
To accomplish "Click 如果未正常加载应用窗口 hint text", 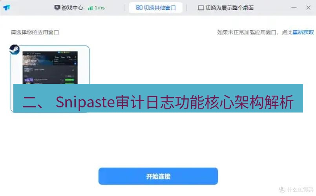I will (x=247, y=32).
